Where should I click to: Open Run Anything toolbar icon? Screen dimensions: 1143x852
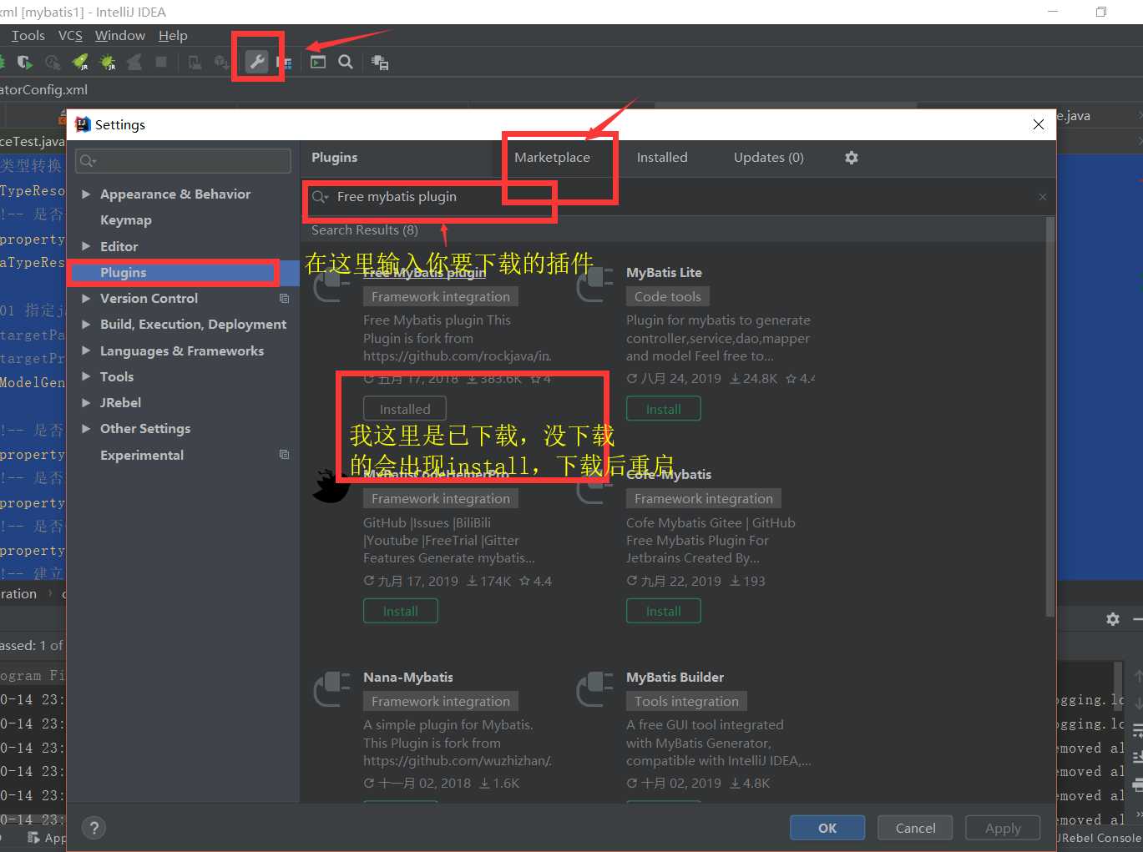tap(318, 62)
